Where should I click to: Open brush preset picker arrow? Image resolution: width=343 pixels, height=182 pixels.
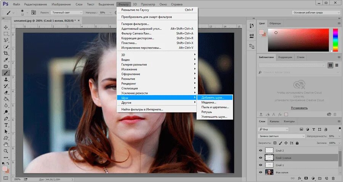pyautogui.click(x=27, y=13)
